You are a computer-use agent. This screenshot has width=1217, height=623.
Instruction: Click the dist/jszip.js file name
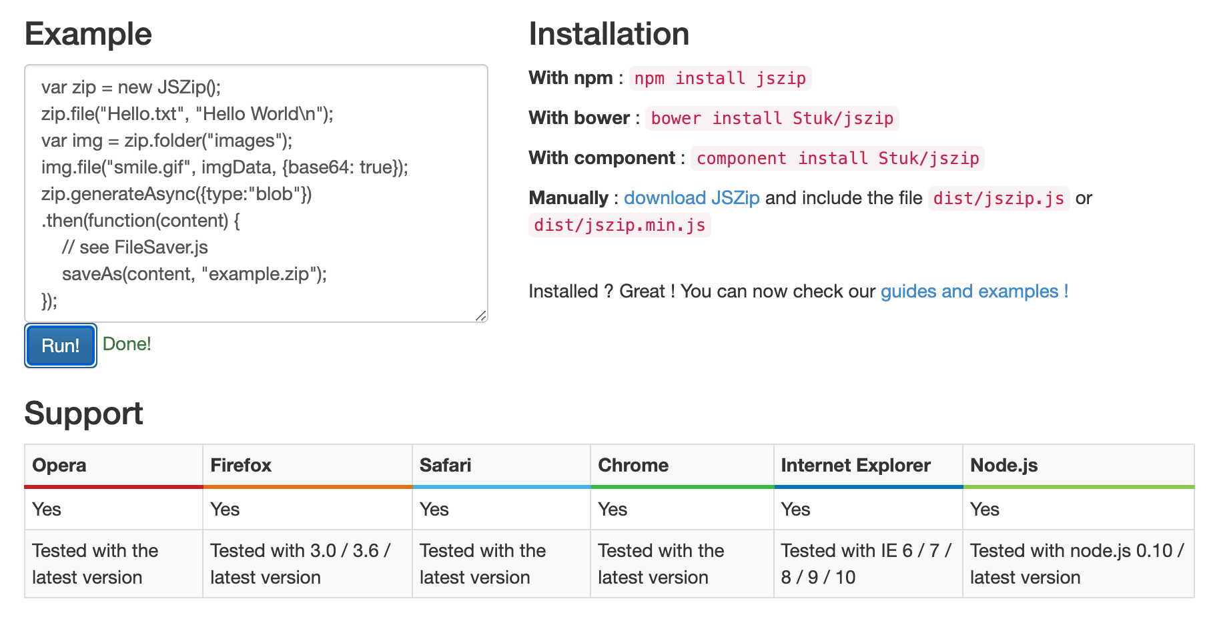998,199
